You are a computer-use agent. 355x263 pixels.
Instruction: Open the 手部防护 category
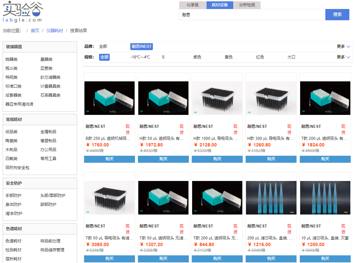click(13, 195)
